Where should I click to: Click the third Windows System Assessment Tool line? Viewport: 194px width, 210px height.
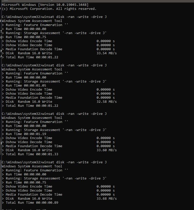pos(32,118)
